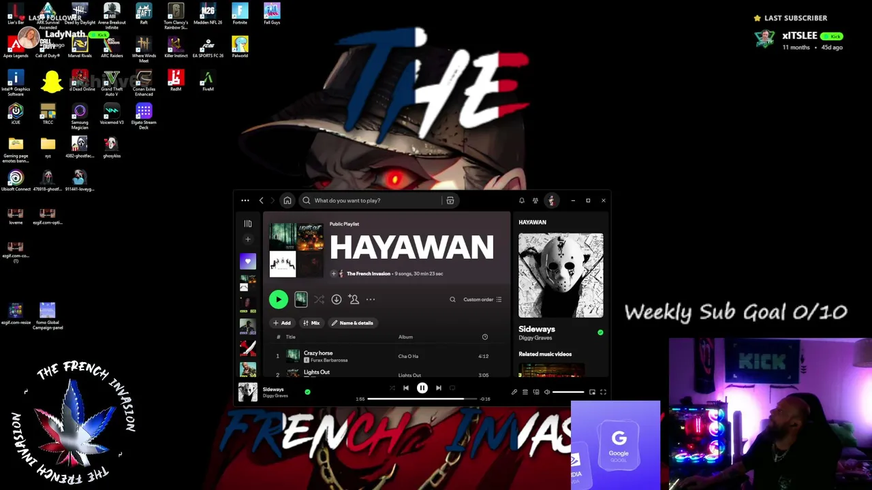
Task: Open Liked Songs in sidebar
Action: point(248,261)
